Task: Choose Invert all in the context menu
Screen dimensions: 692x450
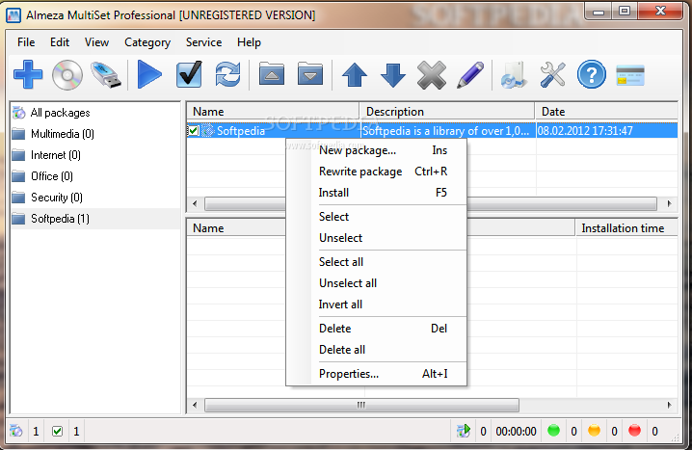Action: tap(377, 304)
